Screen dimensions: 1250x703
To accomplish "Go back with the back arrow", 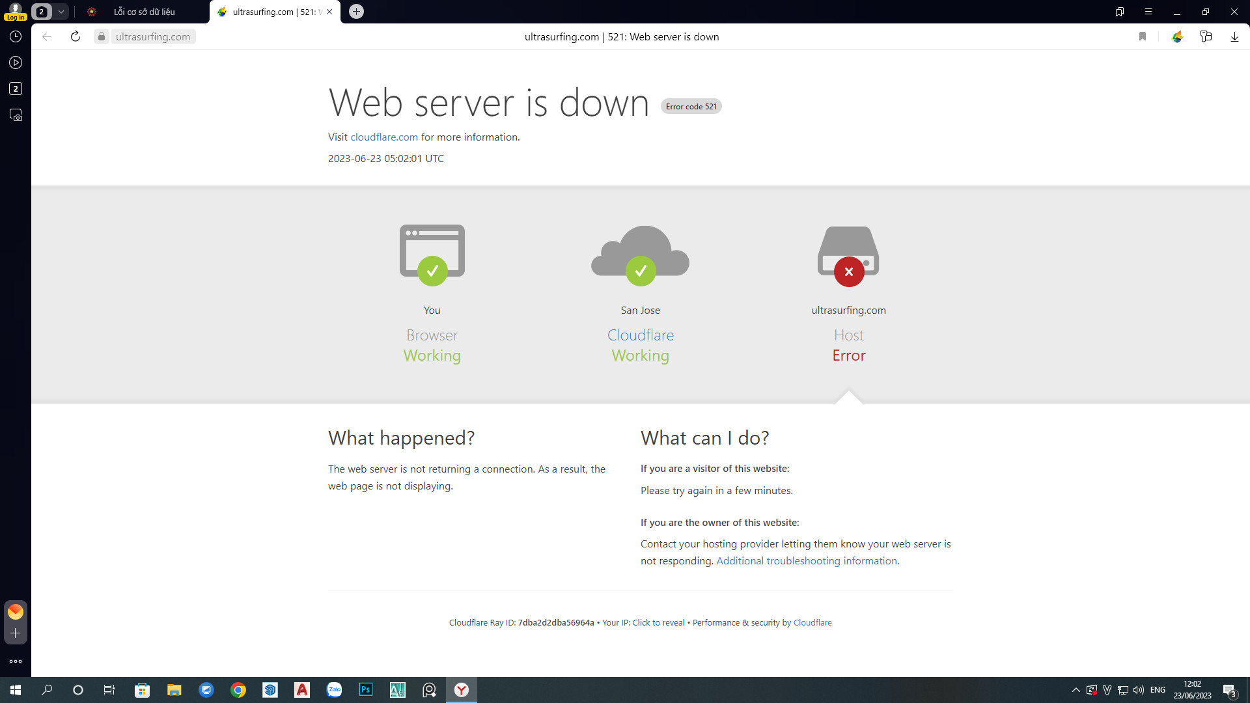I will (47, 36).
